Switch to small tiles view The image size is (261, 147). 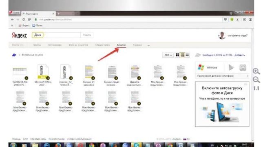[182, 55]
